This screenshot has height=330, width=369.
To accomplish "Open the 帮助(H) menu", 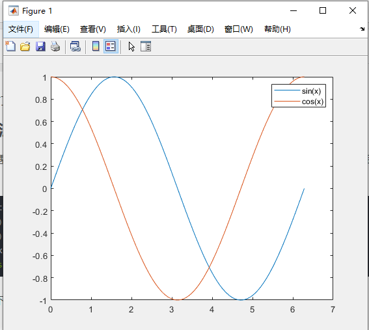I will point(277,29).
